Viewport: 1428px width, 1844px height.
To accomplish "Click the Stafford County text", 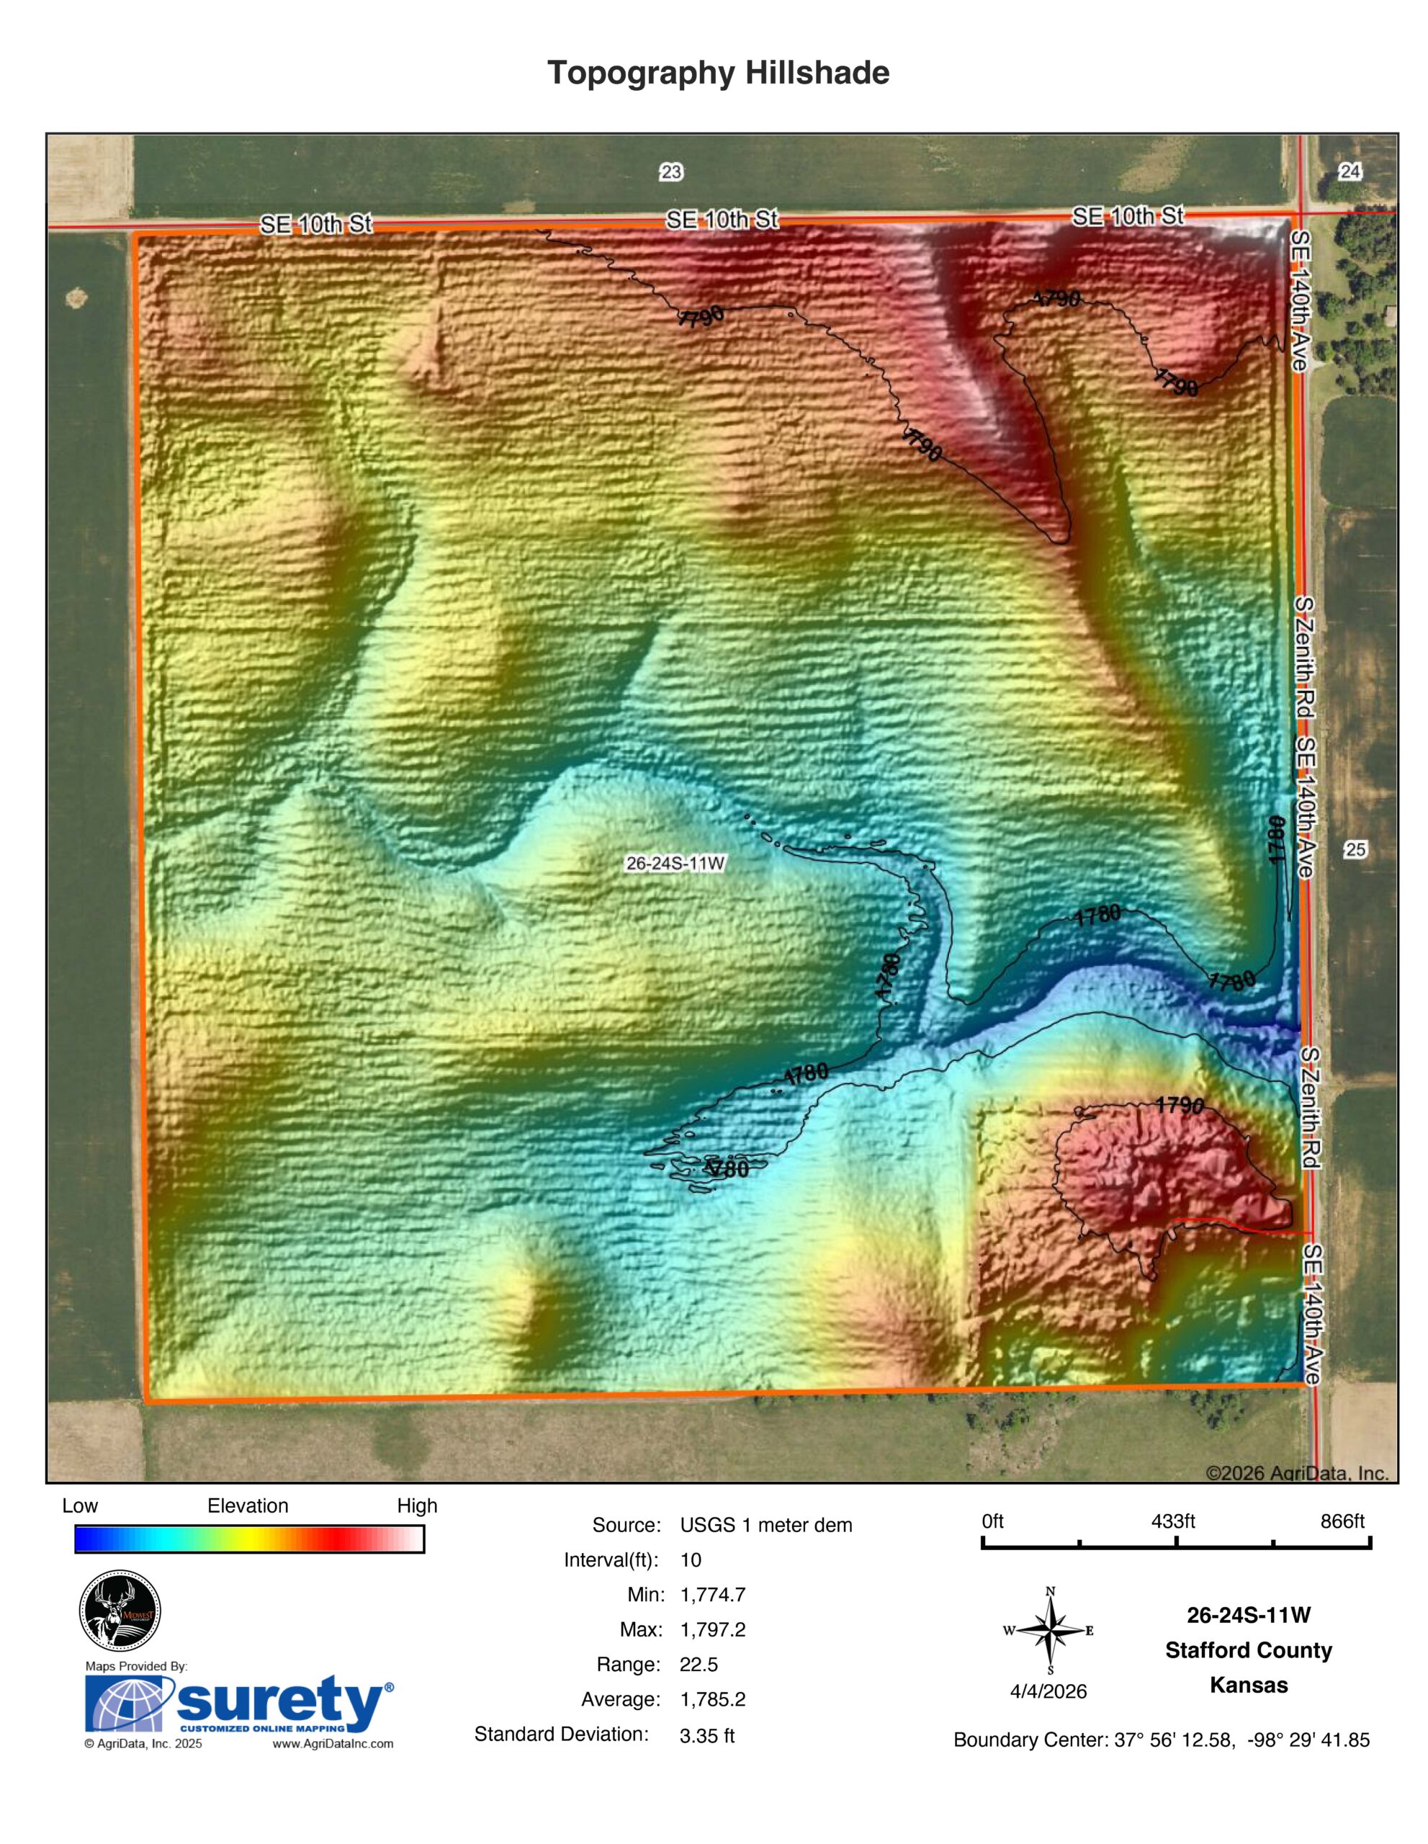I will (x=1248, y=1650).
